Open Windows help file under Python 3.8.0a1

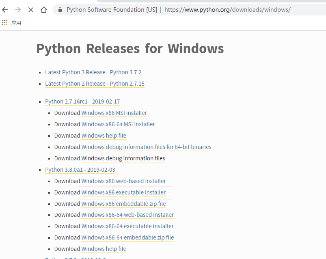104,249
